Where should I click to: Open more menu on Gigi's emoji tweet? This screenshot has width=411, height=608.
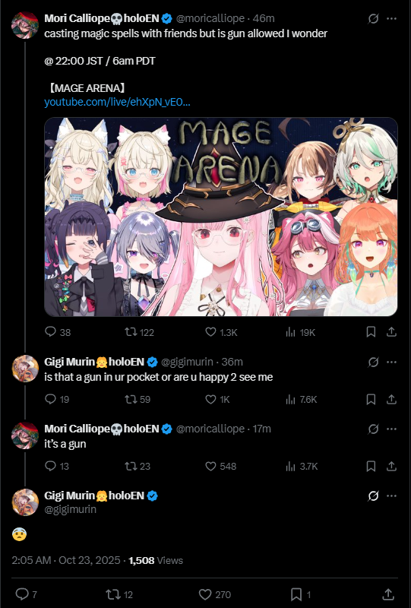391,496
